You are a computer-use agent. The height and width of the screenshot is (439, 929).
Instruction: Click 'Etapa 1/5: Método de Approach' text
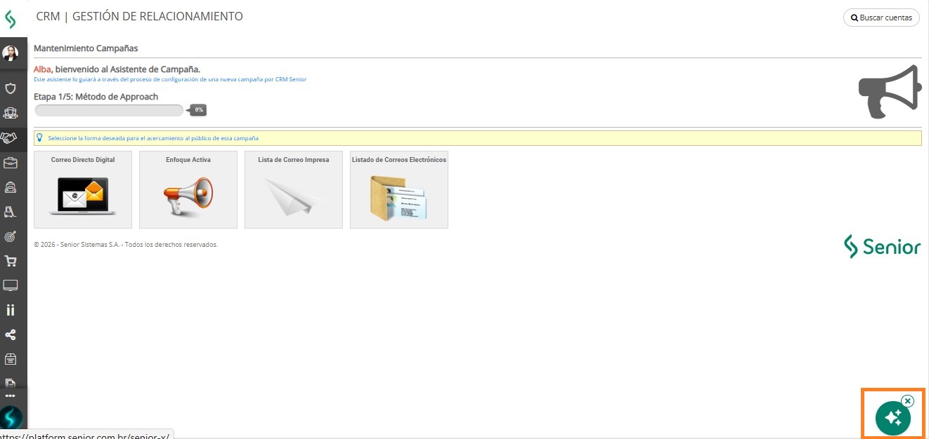(96, 97)
